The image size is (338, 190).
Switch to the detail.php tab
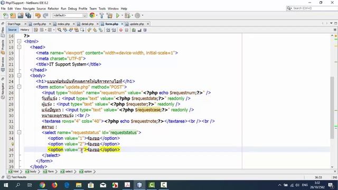(x=87, y=24)
